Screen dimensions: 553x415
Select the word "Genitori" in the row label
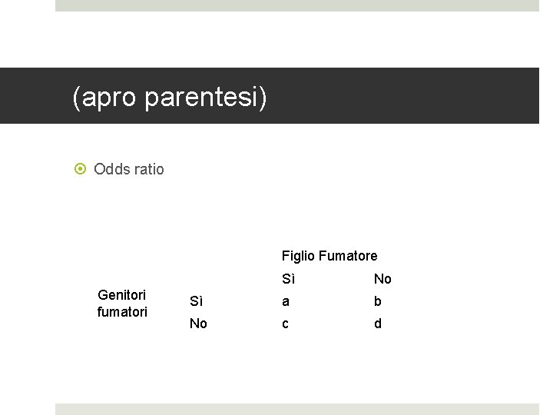click(122, 294)
